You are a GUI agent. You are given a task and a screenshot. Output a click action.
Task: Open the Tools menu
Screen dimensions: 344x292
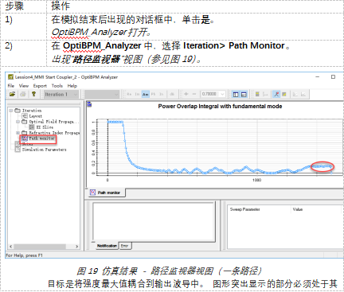[x=57, y=86]
